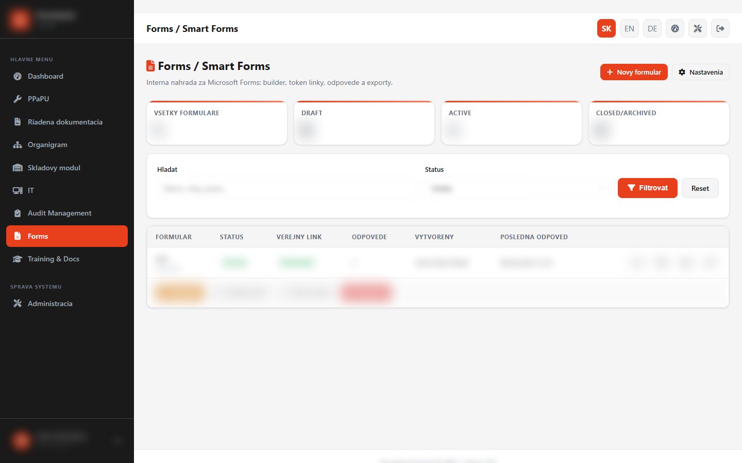The height and width of the screenshot is (463, 742).
Task: Go to Riadena dokumentacia section
Action: (x=67, y=122)
